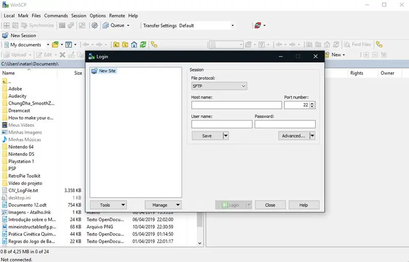409x262 pixels.
Task: Open the Options menu
Action: pyautogui.click(x=98, y=16)
